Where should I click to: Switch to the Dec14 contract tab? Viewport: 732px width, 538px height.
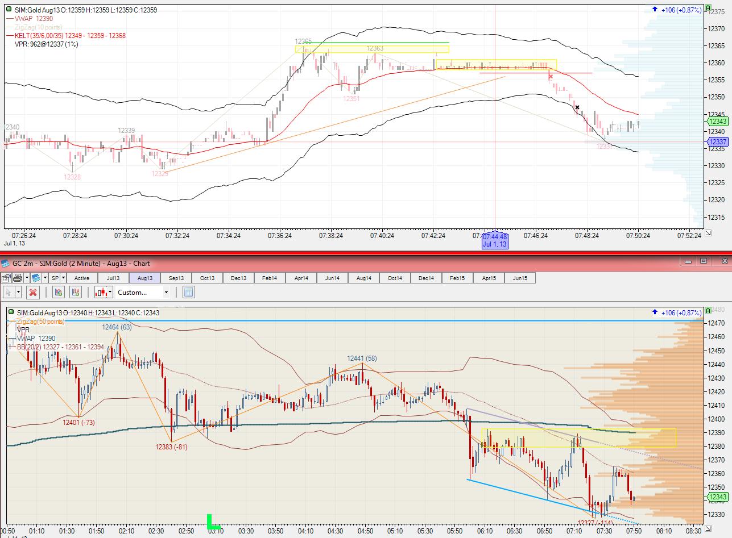[x=426, y=278]
